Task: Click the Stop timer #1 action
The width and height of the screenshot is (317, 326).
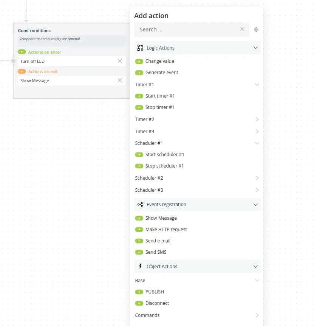Action: coord(160,107)
